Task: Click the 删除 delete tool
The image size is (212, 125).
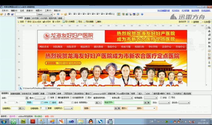Action: [98, 22]
